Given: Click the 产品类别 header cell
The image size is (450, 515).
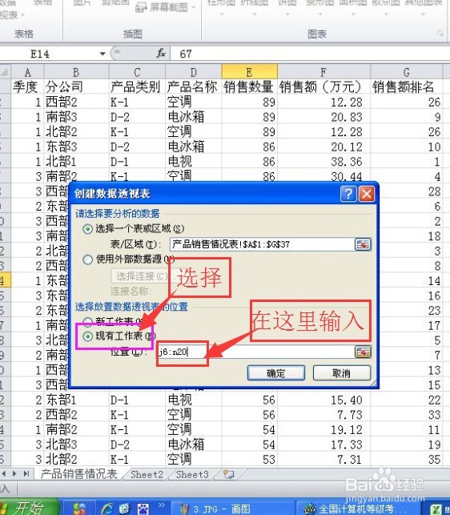Looking at the screenshot, I should click(137, 87).
